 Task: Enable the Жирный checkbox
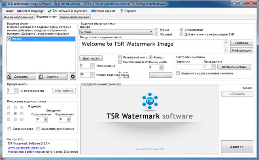coord(157,34)
